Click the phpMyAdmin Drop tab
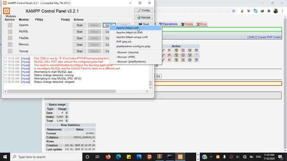287x161 pixels. coord(201,24)
